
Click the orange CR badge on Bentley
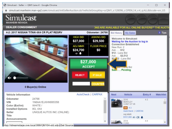[x=125, y=108]
